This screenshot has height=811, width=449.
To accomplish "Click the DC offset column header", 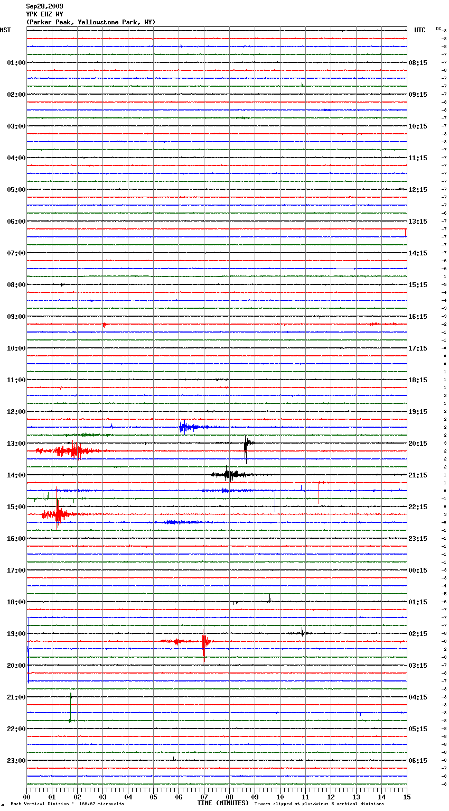I will pyautogui.click(x=438, y=28).
